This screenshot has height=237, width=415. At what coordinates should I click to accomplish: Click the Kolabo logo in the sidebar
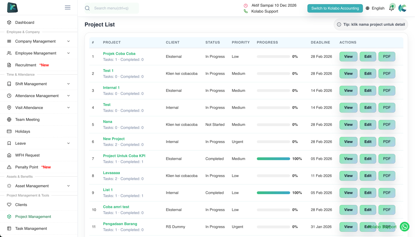12,7
